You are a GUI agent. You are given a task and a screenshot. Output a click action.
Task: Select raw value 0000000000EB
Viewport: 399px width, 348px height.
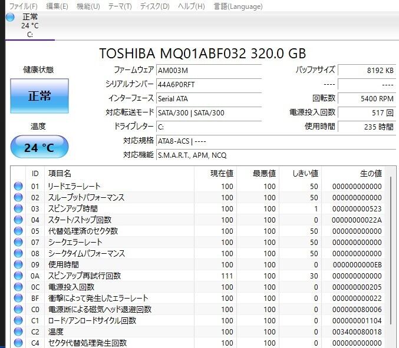(357, 264)
